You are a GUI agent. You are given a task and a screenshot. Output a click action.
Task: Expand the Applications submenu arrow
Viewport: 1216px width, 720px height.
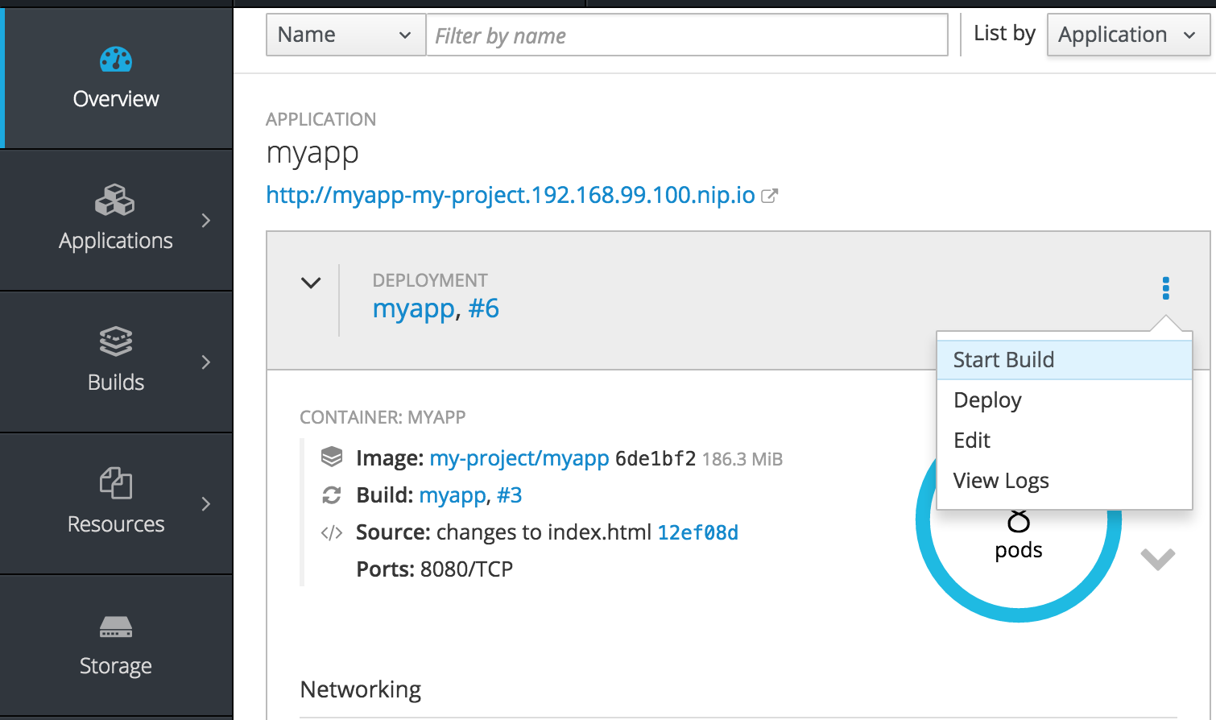click(206, 221)
